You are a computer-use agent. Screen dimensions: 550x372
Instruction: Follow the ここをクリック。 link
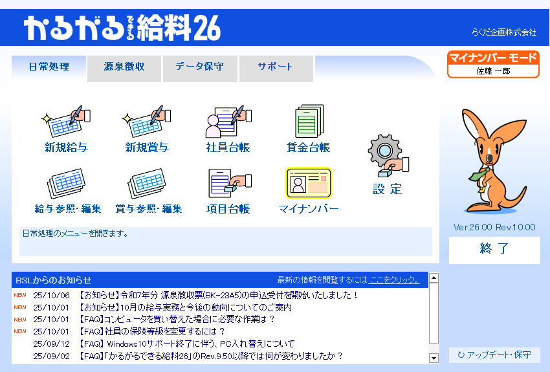pyautogui.click(x=394, y=280)
